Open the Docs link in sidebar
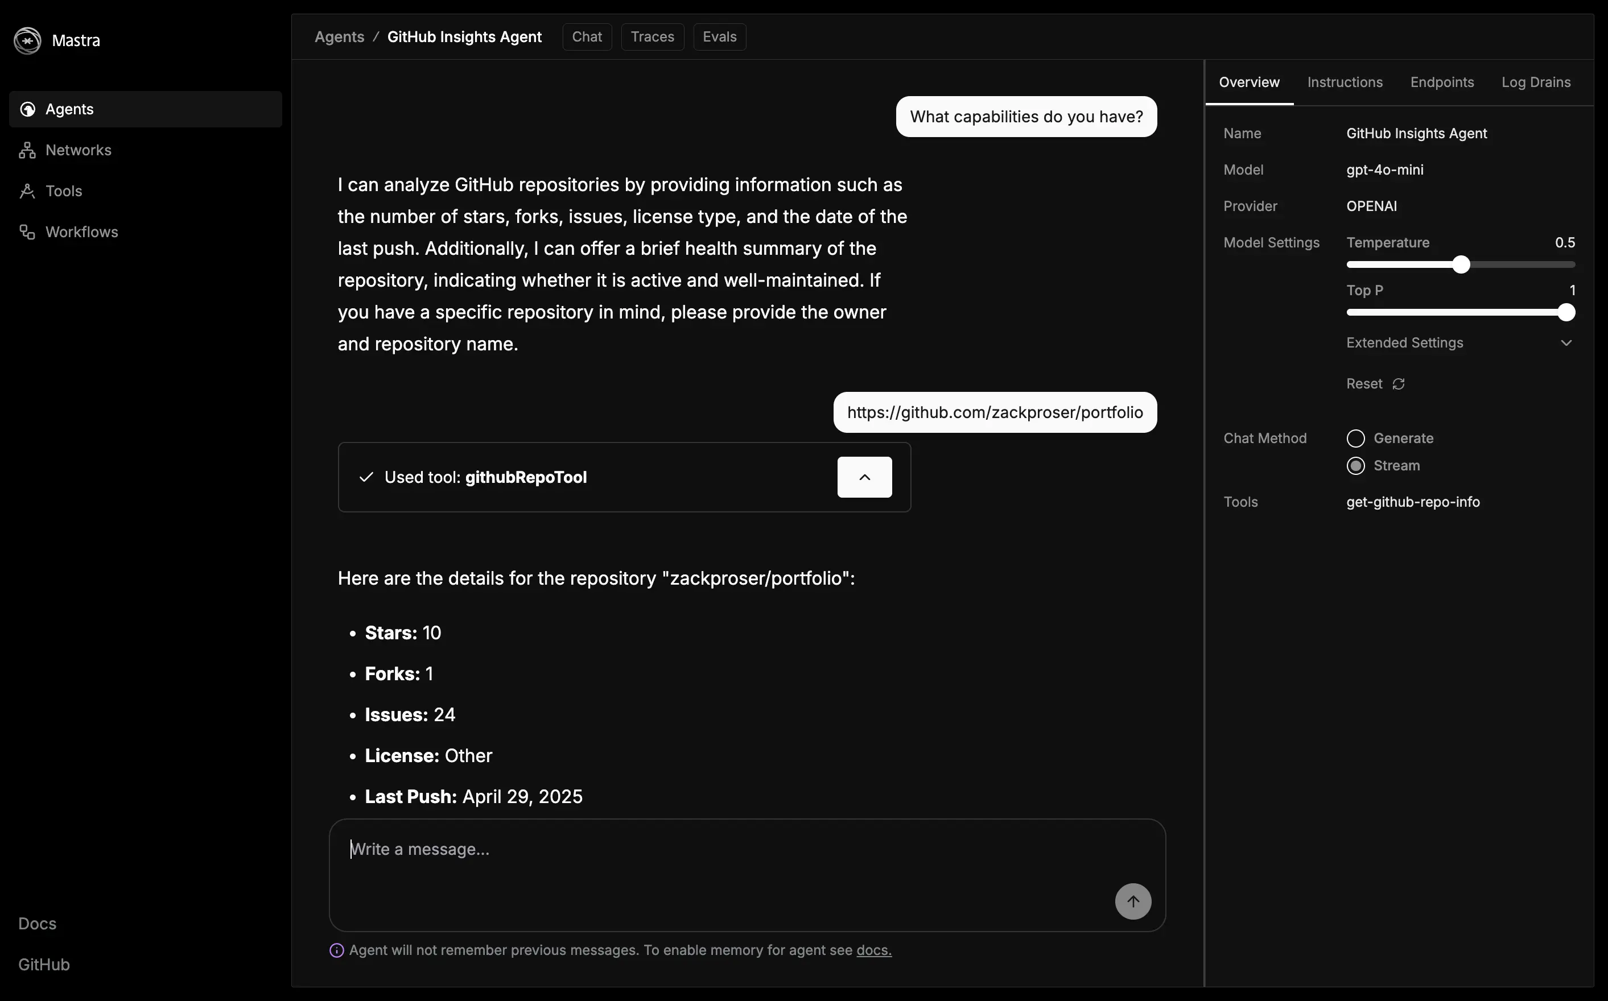The width and height of the screenshot is (1608, 1001). tap(37, 924)
